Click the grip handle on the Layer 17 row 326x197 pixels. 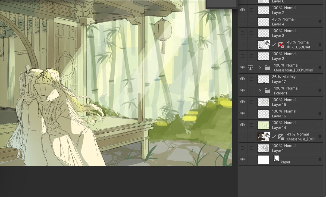(320, 79)
